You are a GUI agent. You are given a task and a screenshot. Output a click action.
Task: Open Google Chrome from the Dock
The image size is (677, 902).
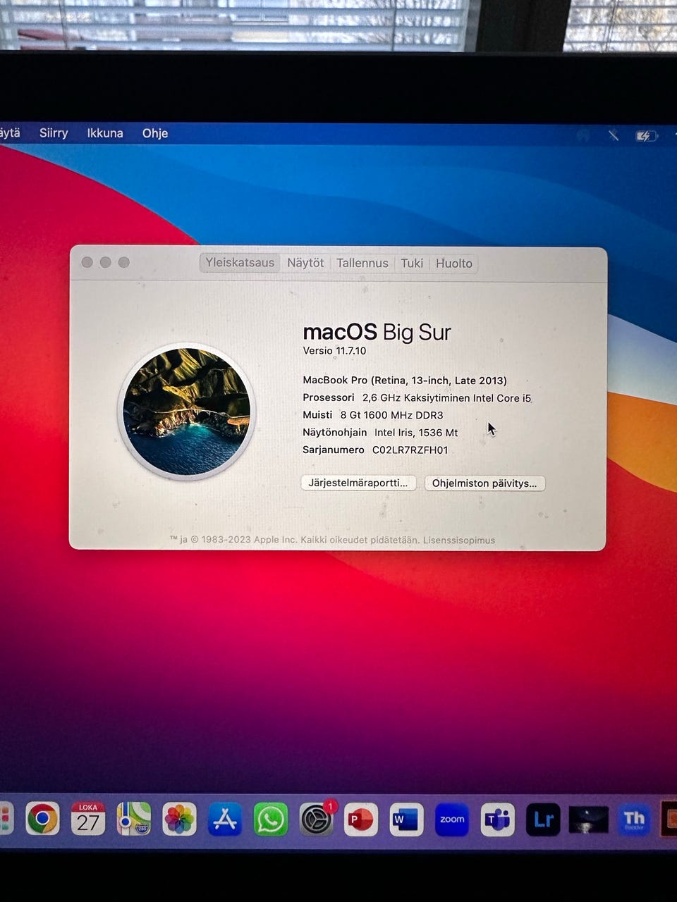[42, 819]
